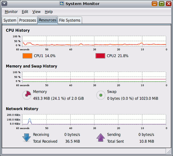Open the Edit menu
Viewport: 173px width, 156px height.
pyautogui.click(x=25, y=12)
